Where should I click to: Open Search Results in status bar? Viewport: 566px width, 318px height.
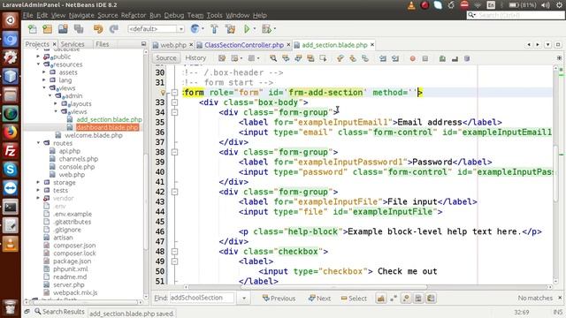[x=59, y=312]
